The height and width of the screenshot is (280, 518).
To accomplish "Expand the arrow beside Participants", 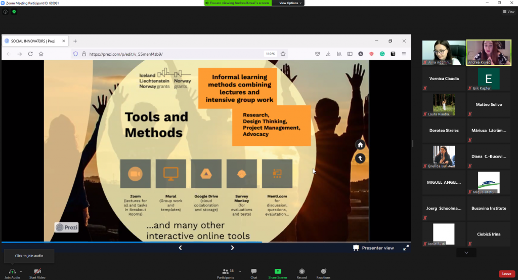I will (x=240, y=271).
